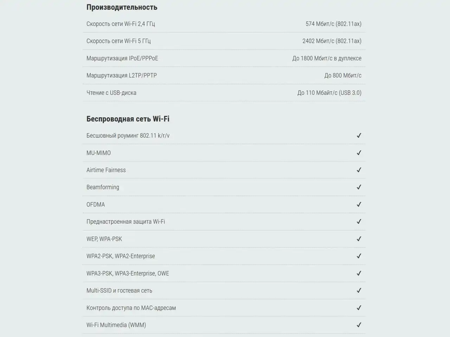Click the Wi-Fi Multimedia (WMM) checkmark

[359, 325]
